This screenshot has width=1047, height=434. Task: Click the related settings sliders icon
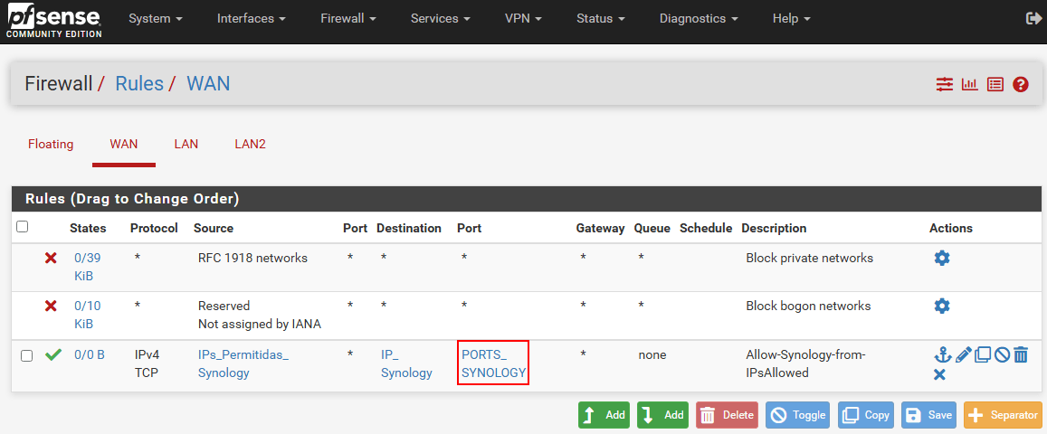pyautogui.click(x=944, y=84)
